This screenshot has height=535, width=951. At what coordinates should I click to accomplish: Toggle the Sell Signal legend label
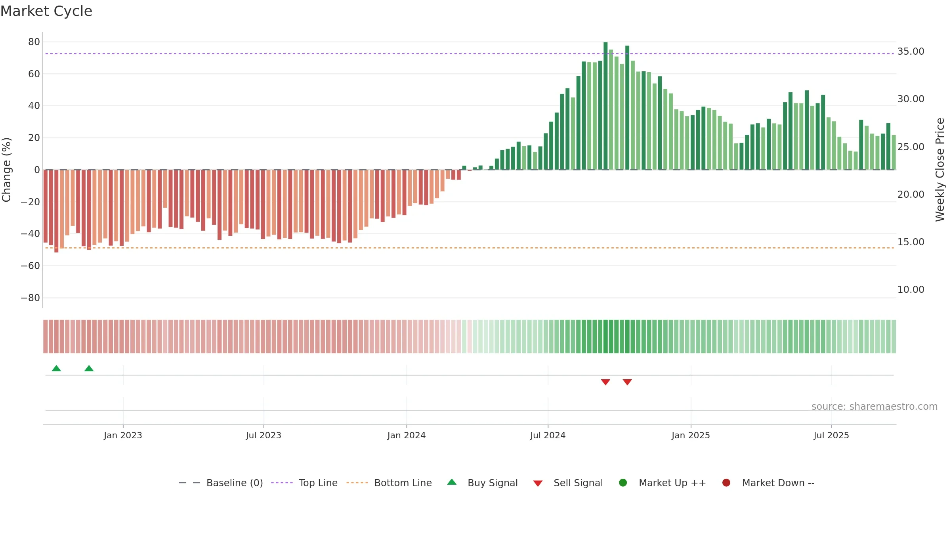point(578,483)
